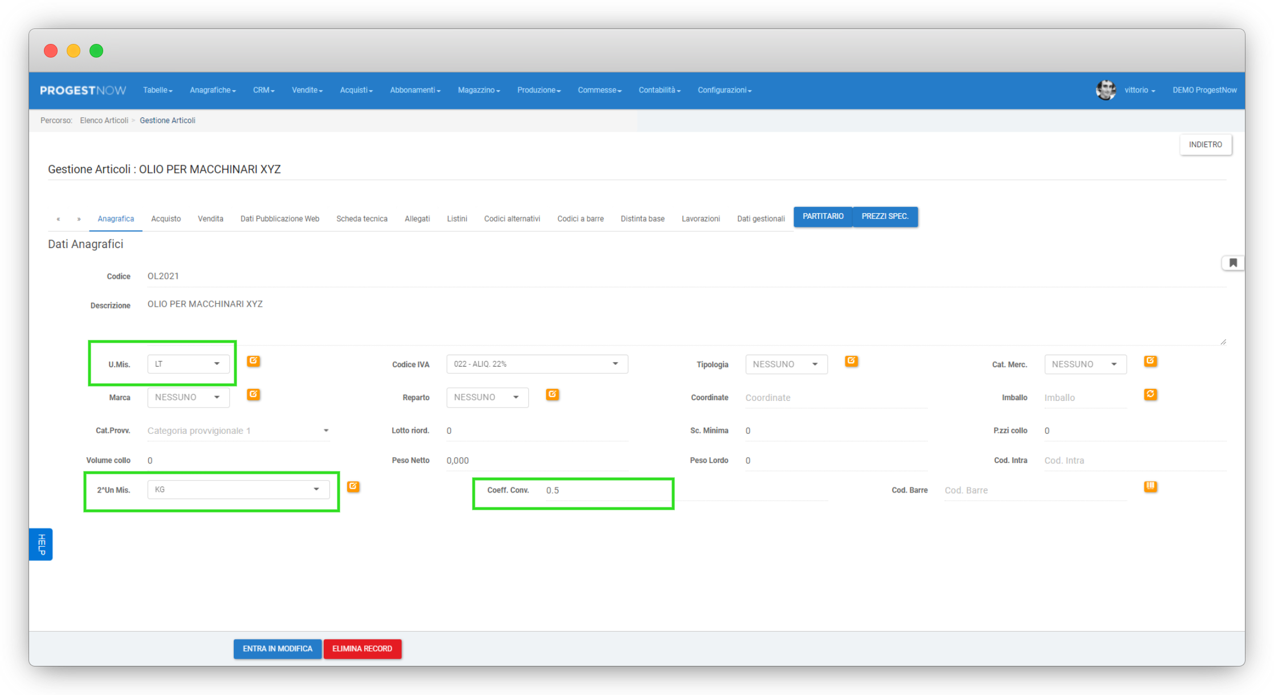Click orange refresh icon next to Imballo
This screenshot has width=1274, height=695.
(1150, 394)
